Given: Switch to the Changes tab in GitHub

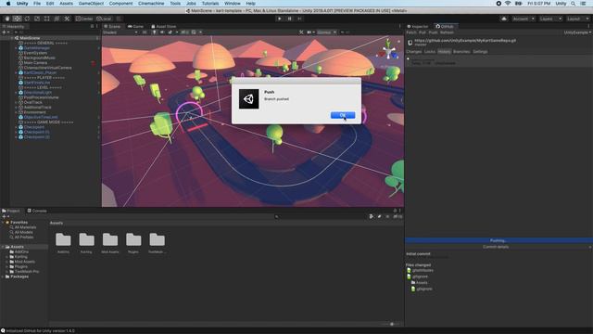Looking at the screenshot, I should (414, 52).
